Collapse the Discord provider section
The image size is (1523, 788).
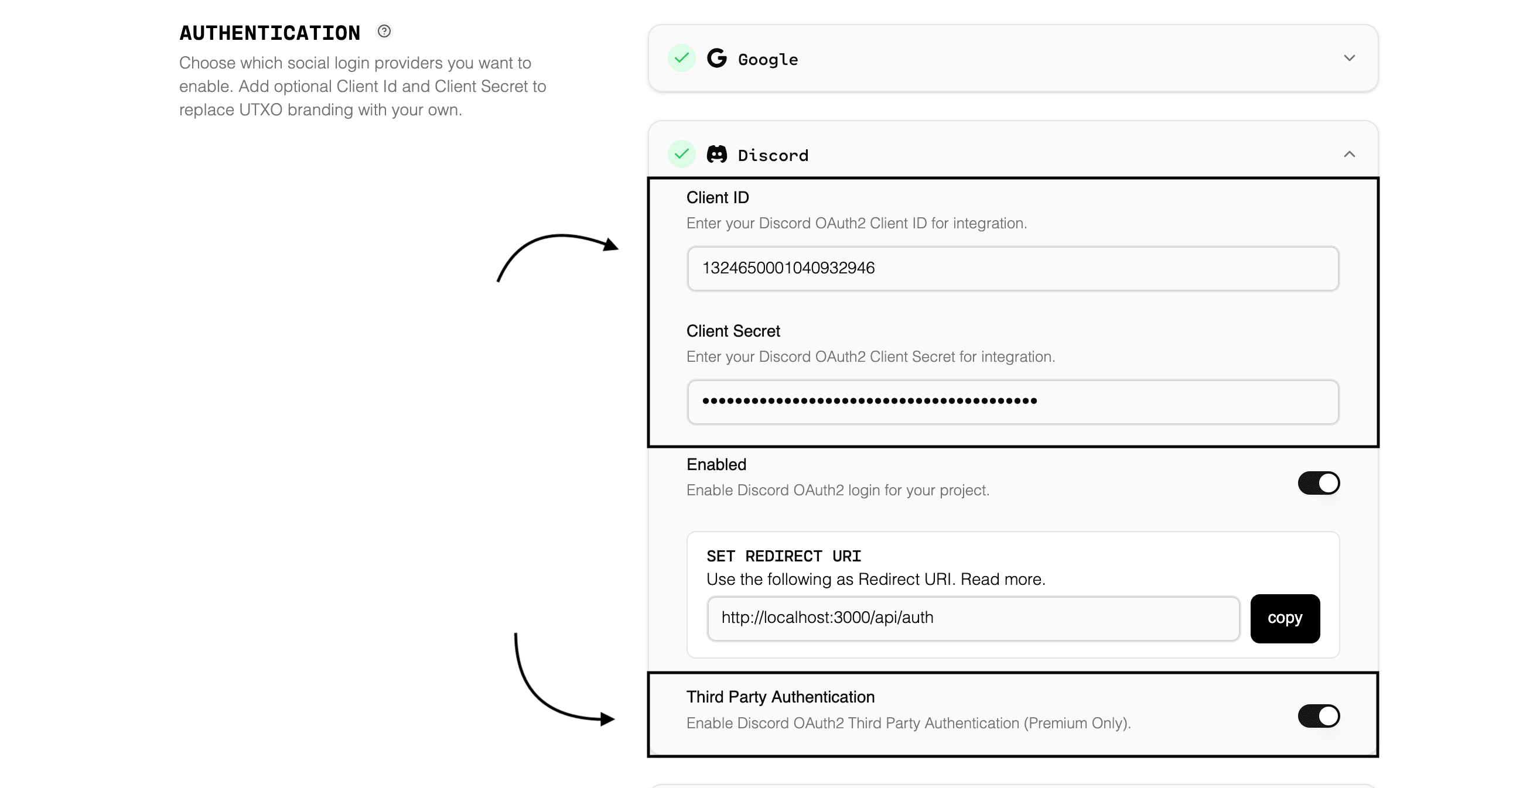click(x=1350, y=154)
